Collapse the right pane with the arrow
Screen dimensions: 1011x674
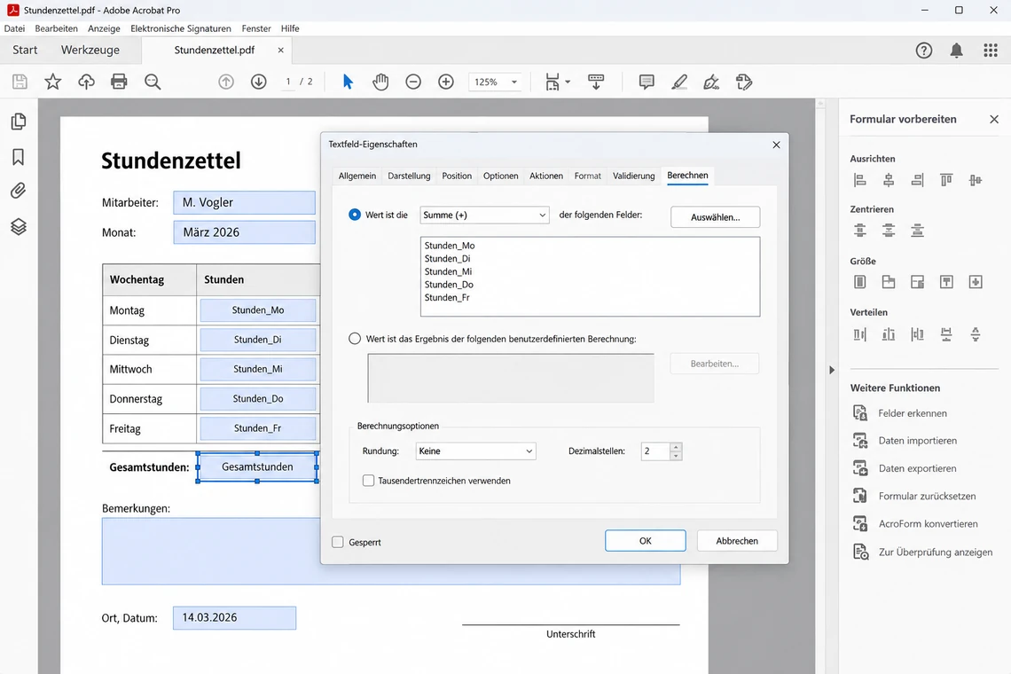pos(832,370)
